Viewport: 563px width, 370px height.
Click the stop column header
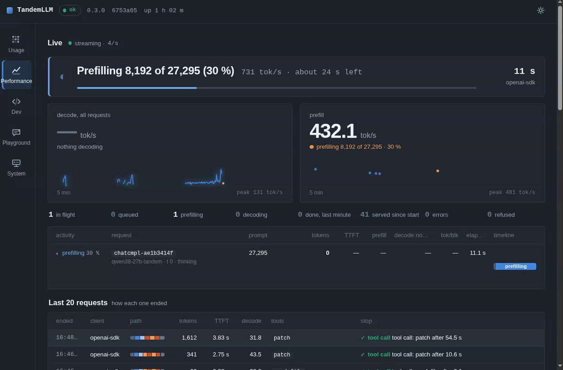pos(366,321)
